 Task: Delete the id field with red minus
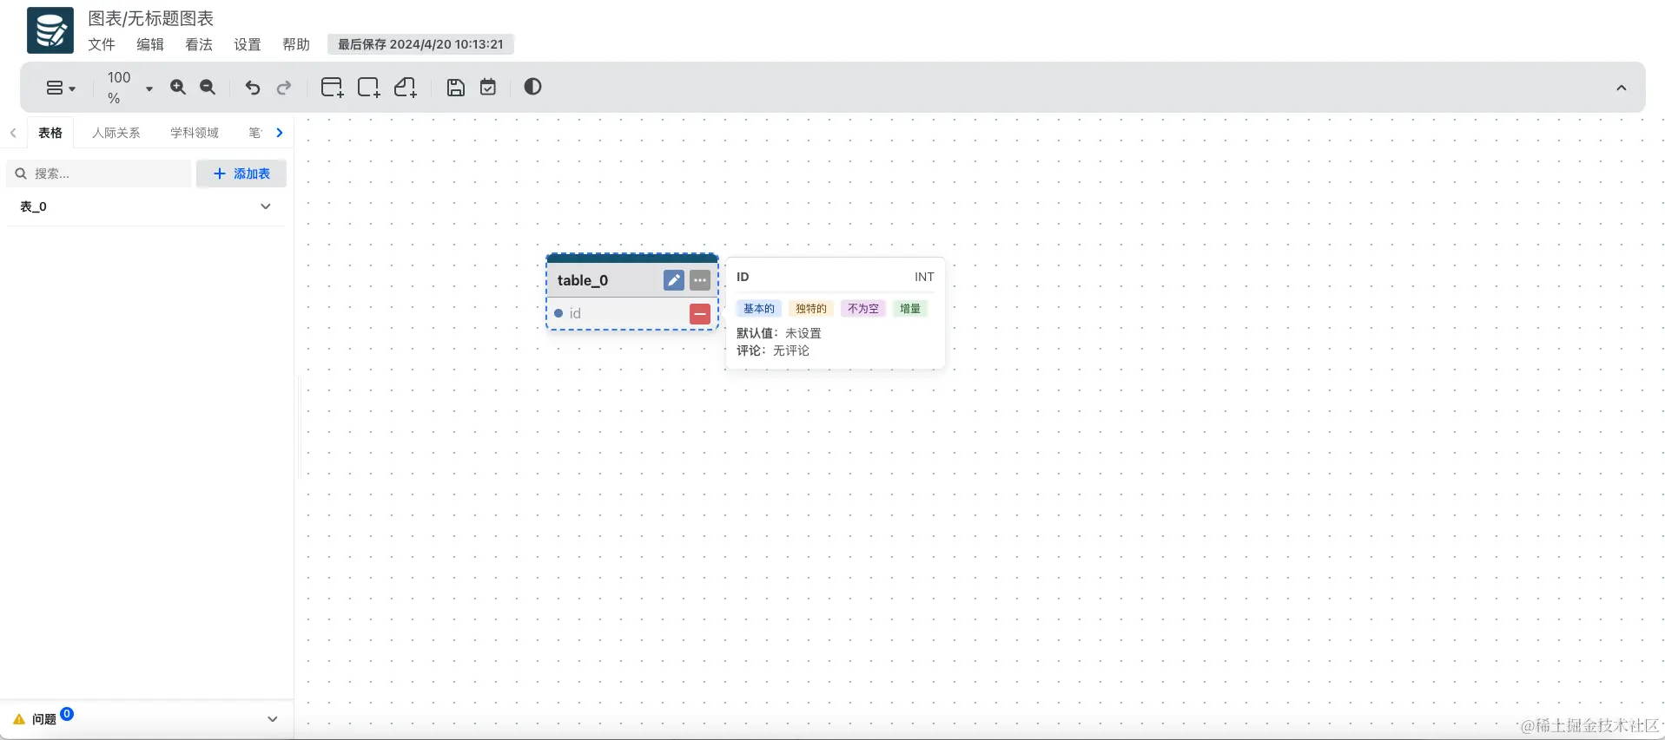click(700, 314)
